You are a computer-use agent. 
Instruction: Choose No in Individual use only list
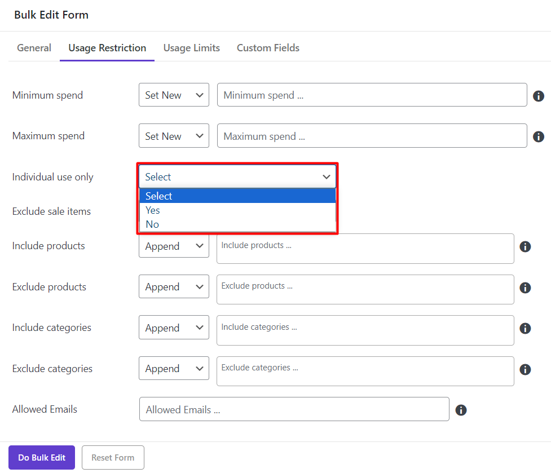click(152, 224)
